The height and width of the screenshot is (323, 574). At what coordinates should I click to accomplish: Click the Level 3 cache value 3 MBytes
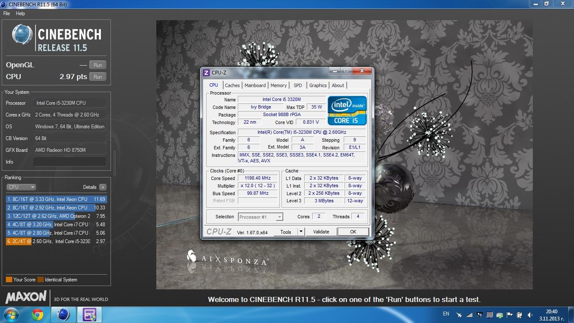coord(324,201)
